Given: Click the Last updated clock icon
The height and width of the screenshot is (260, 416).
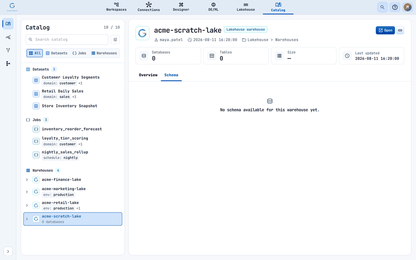Looking at the screenshot, I should [347, 56].
